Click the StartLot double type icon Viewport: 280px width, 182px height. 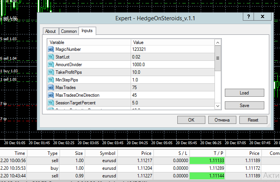click(51, 57)
